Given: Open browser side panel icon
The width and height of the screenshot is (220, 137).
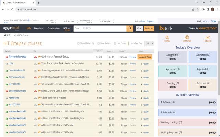Looking at the screenshot, I should (208, 9).
